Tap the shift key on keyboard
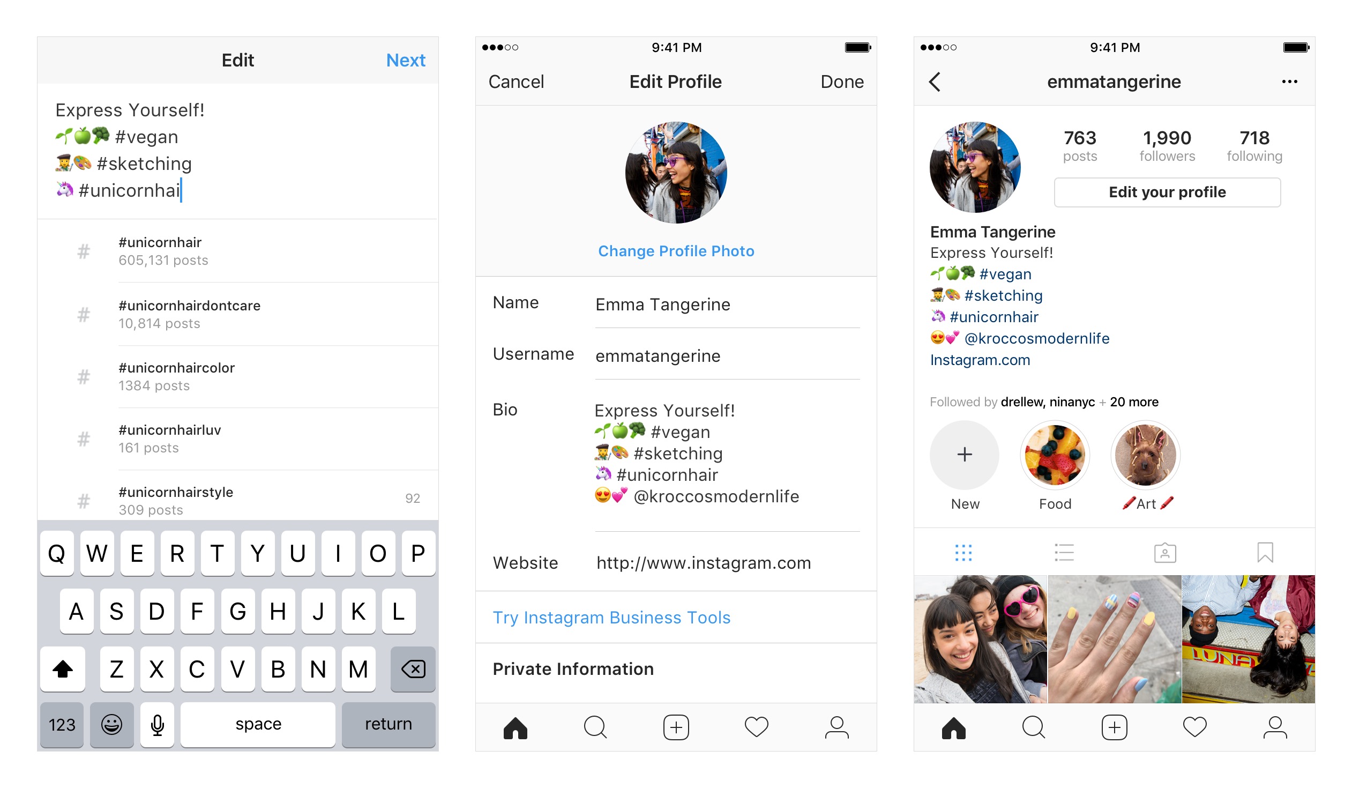1352x788 pixels. coord(62,668)
